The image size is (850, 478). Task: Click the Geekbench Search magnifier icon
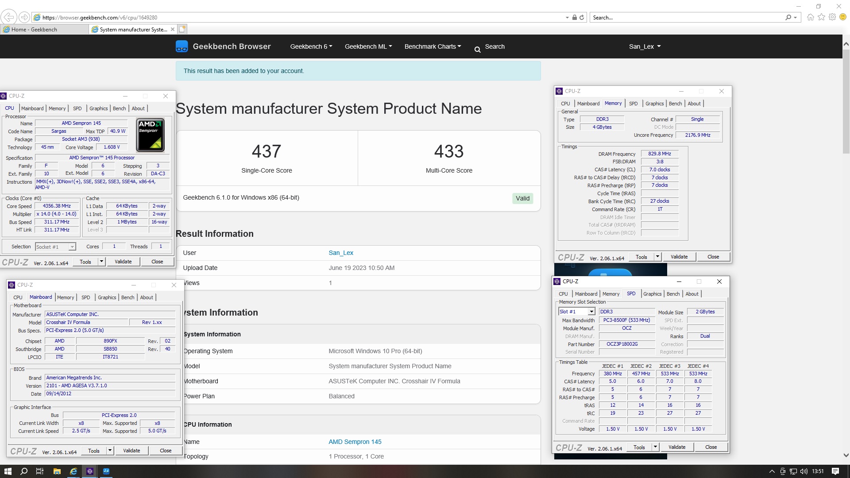click(x=477, y=50)
